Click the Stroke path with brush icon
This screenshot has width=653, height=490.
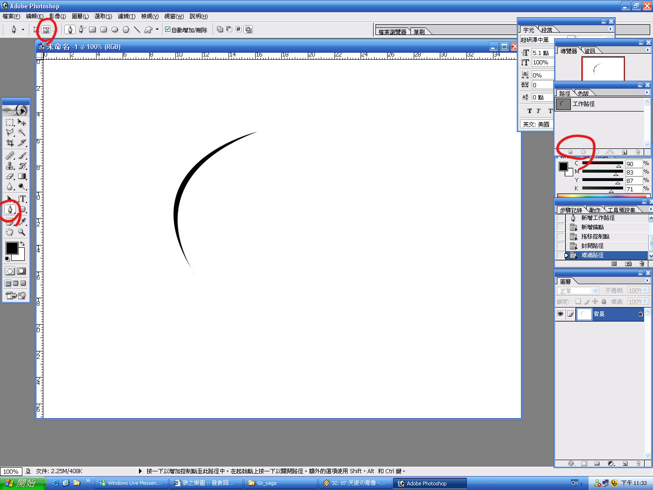(583, 152)
